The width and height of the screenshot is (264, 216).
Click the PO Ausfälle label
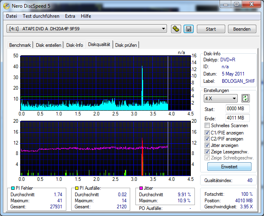pos(151,208)
